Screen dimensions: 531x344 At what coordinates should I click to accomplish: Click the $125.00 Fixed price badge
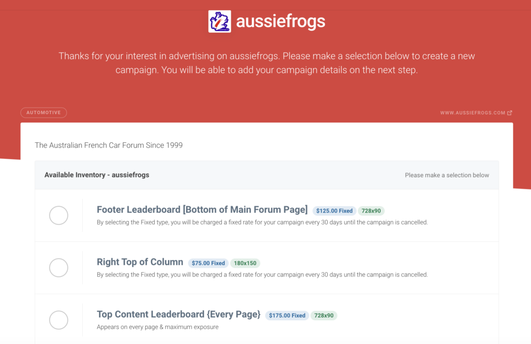click(334, 211)
